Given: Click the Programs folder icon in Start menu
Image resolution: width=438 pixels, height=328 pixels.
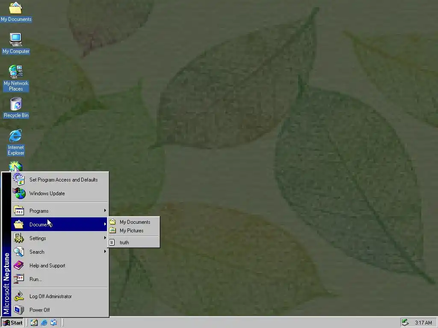Looking at the screenshot, I should coord(19,211).
